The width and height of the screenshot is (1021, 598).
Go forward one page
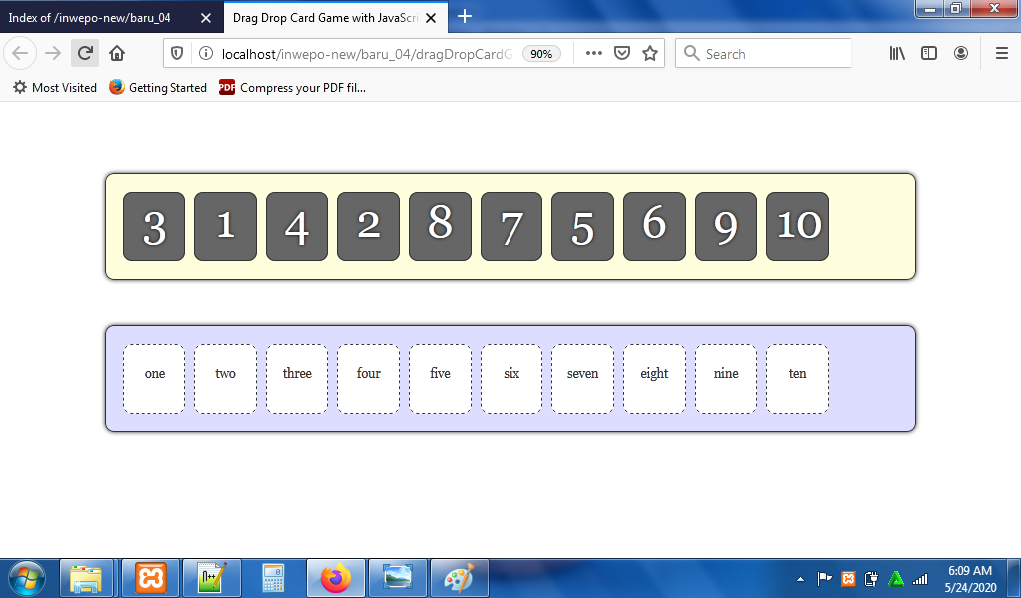53,54
